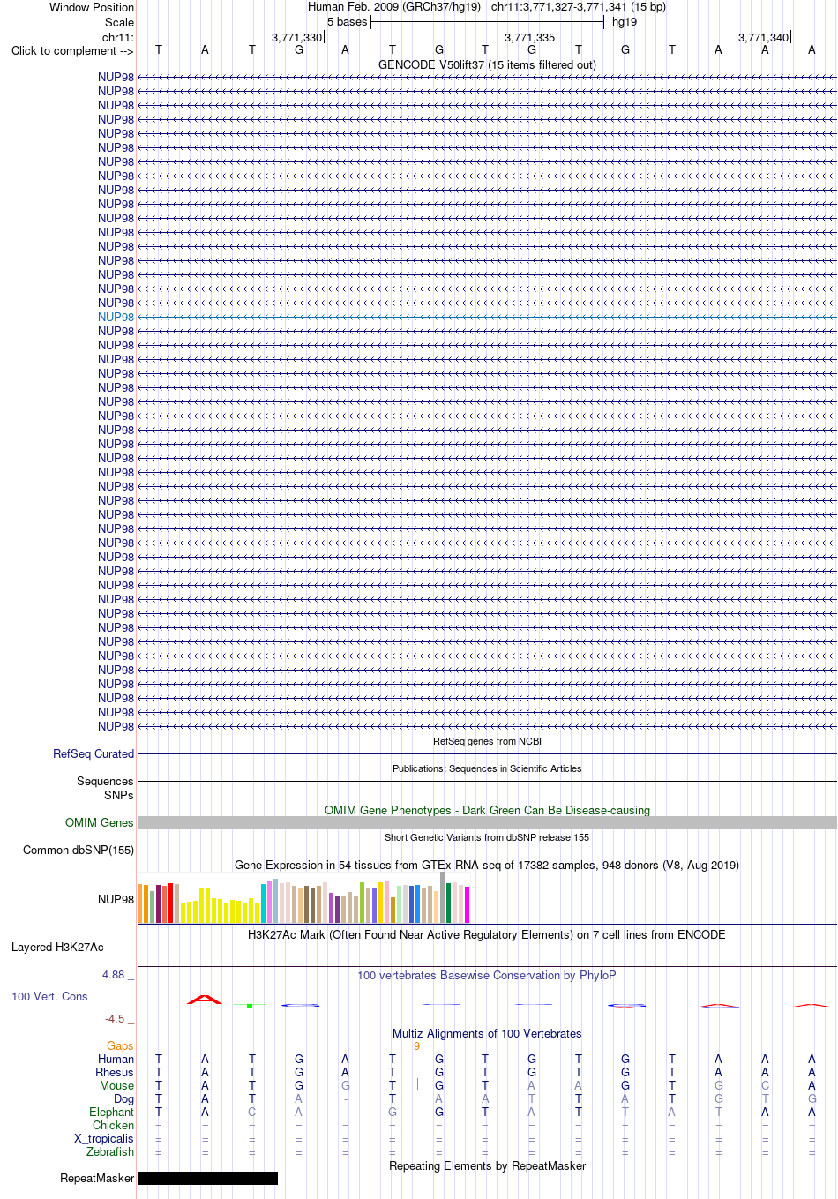Click the RepeatMasker track label

pos(97,1178)
